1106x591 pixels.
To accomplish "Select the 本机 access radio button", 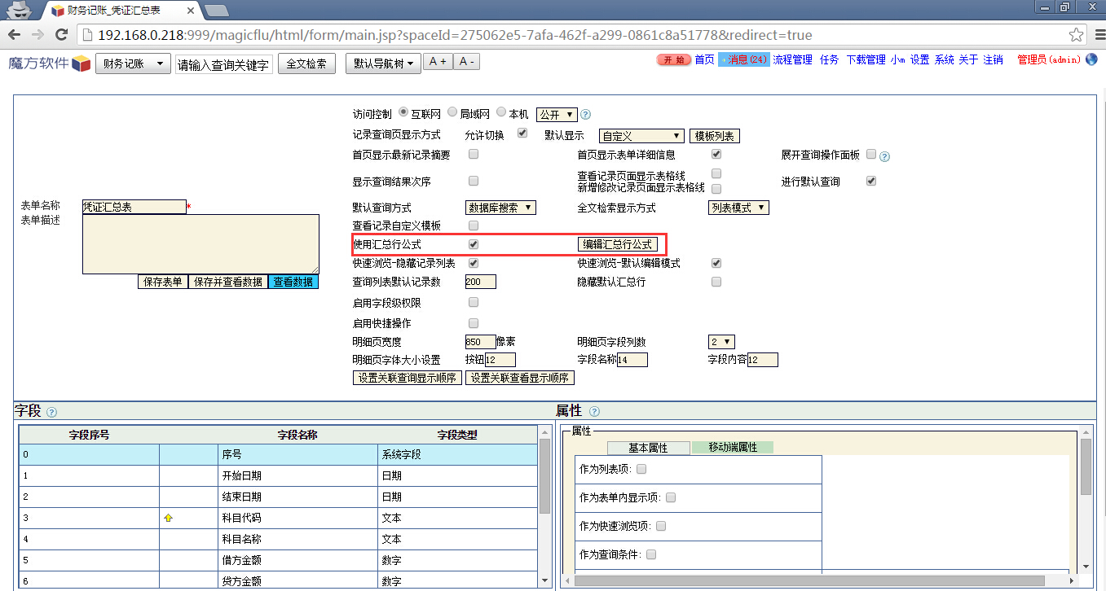I will coord(501,113).
